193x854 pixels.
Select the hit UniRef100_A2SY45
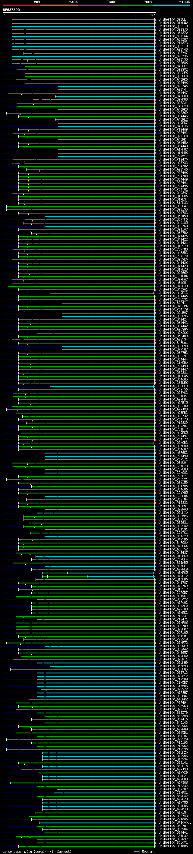[173, 86]
